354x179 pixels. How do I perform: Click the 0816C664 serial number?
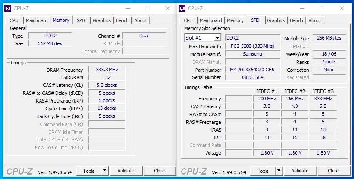click(x=253, y=77)
